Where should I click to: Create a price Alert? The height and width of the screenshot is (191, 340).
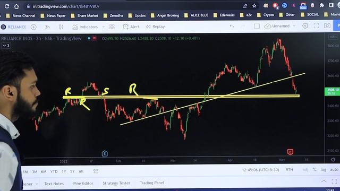point(131,27)
